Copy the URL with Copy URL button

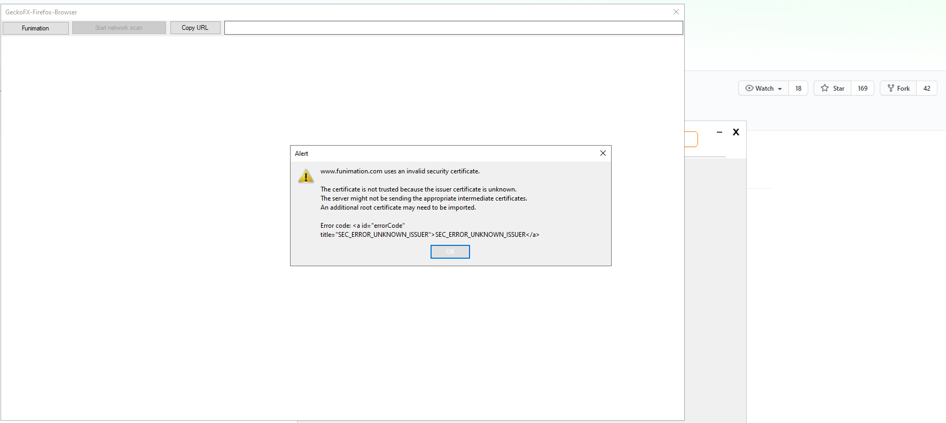click(195, 28)
